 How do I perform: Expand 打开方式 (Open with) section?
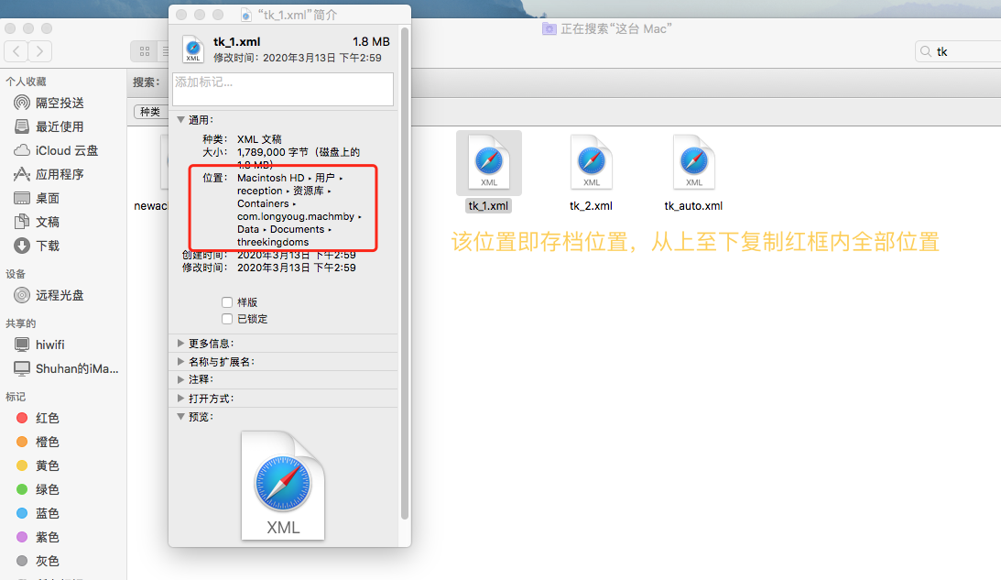(x=180, y=398)
